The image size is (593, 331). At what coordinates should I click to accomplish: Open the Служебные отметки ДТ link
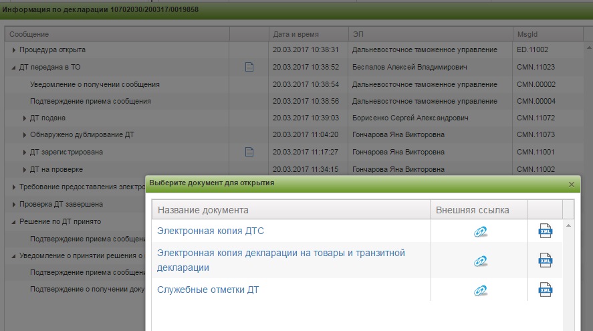(207, 290)
